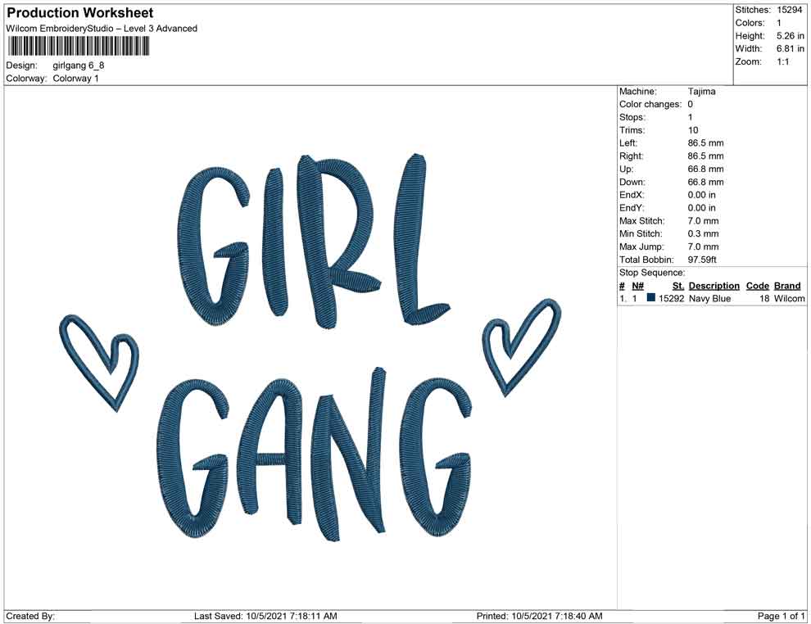This screenshot has width=811, height=624.
Task: Click the Tajima machine value
Action: [x=701, y=92]
